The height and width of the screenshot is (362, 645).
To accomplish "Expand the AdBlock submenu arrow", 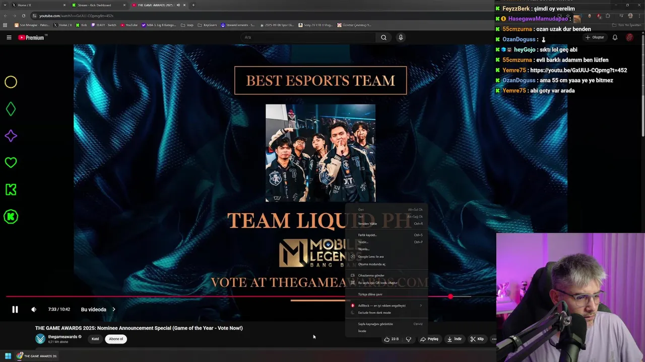I will click(x=421, y=306).
